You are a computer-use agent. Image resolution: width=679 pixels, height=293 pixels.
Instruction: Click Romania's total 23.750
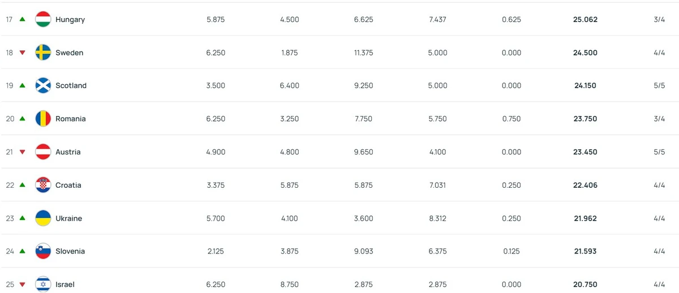(585, 119)
